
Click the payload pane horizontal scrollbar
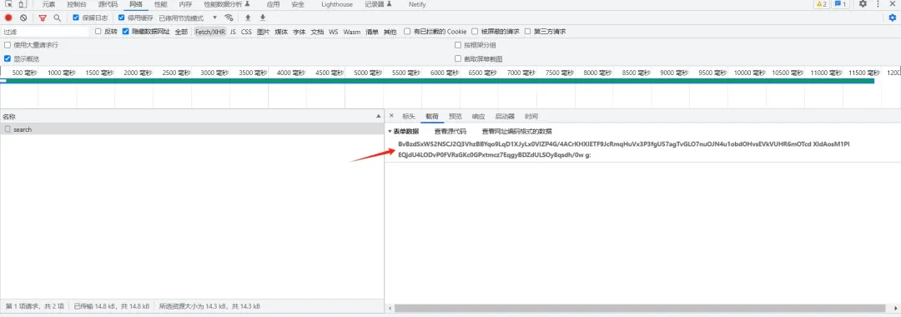[639, 309]
